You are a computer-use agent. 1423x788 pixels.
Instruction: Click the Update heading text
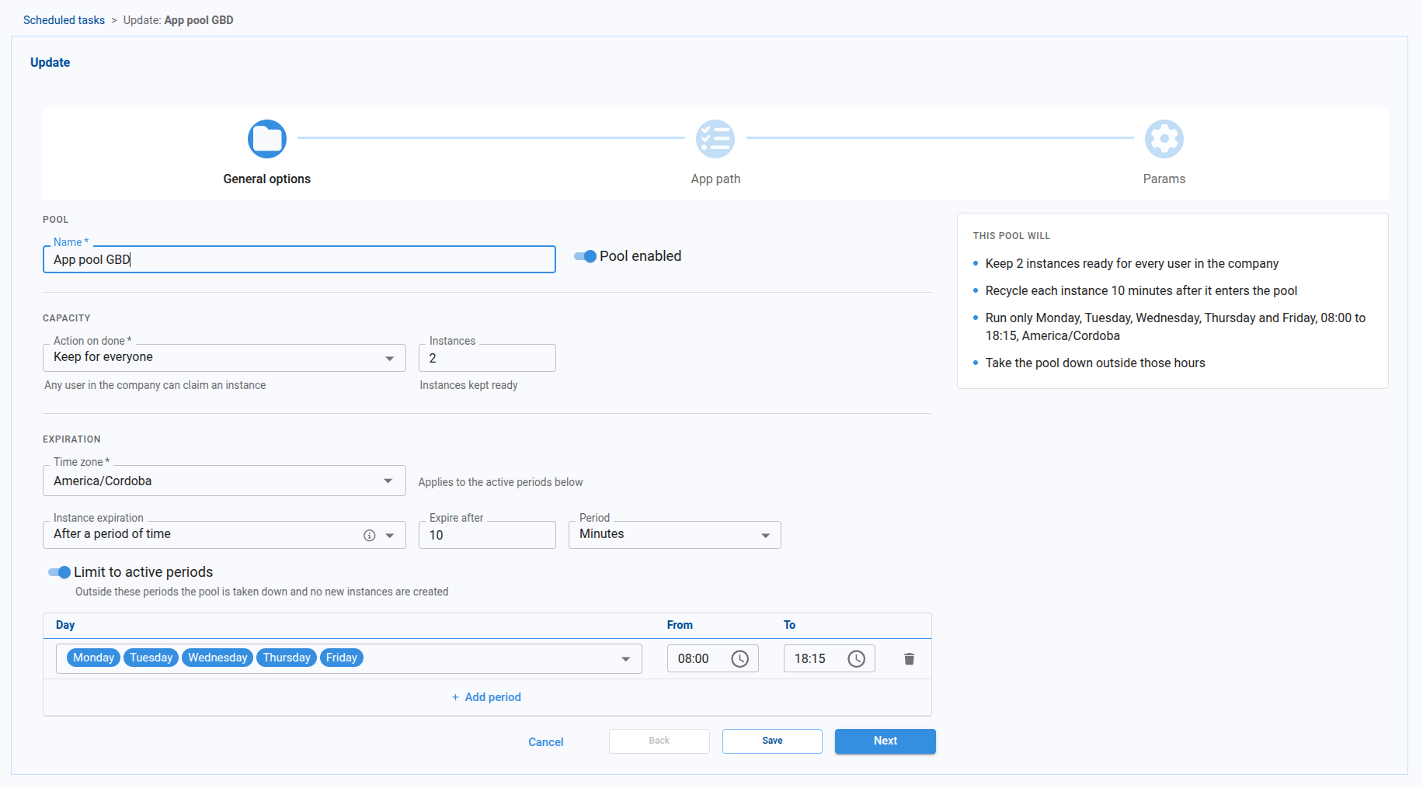click(50, 63)
